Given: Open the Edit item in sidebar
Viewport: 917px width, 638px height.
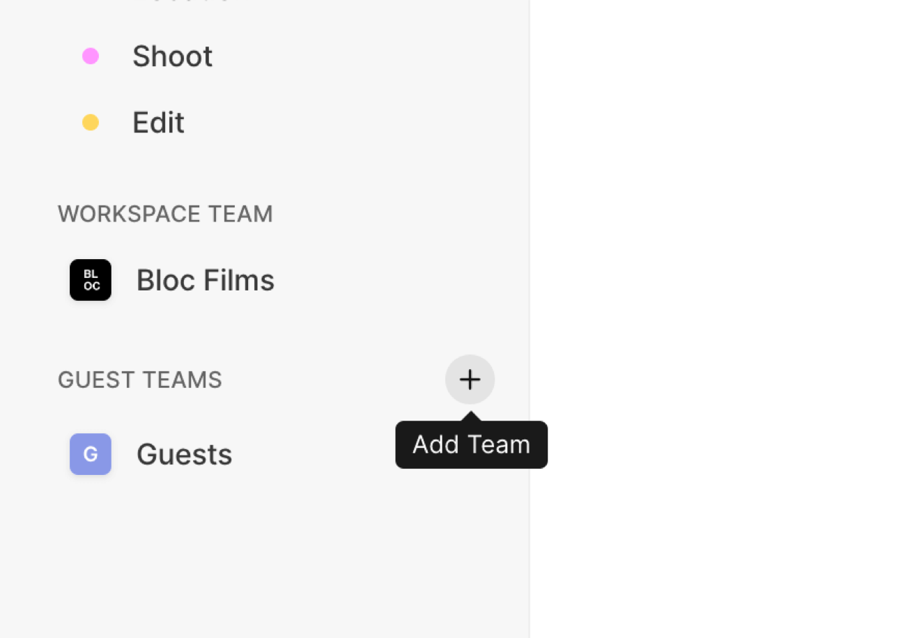Looking at the screenshot, I should pos(158,123).
